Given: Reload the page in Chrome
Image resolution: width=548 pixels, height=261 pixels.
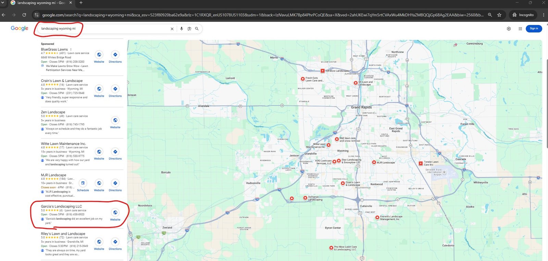Looking at the screenshot, I should point(24,15).
